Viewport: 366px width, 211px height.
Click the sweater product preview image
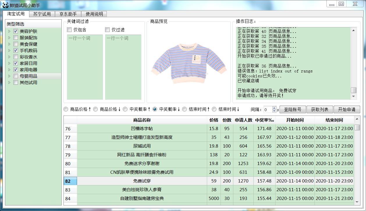click(189, 63)
